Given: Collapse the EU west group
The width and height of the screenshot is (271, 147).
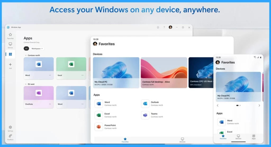Looking at the screenshot, I should 26,84.
